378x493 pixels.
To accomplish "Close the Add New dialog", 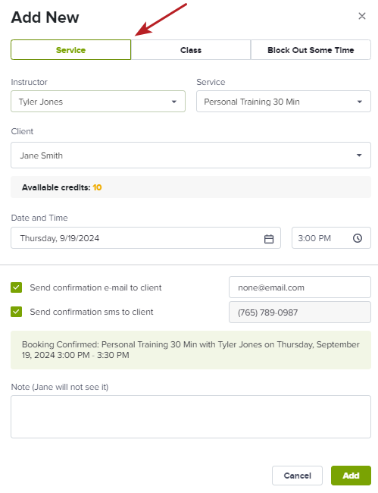I will (x=362, y=16).
